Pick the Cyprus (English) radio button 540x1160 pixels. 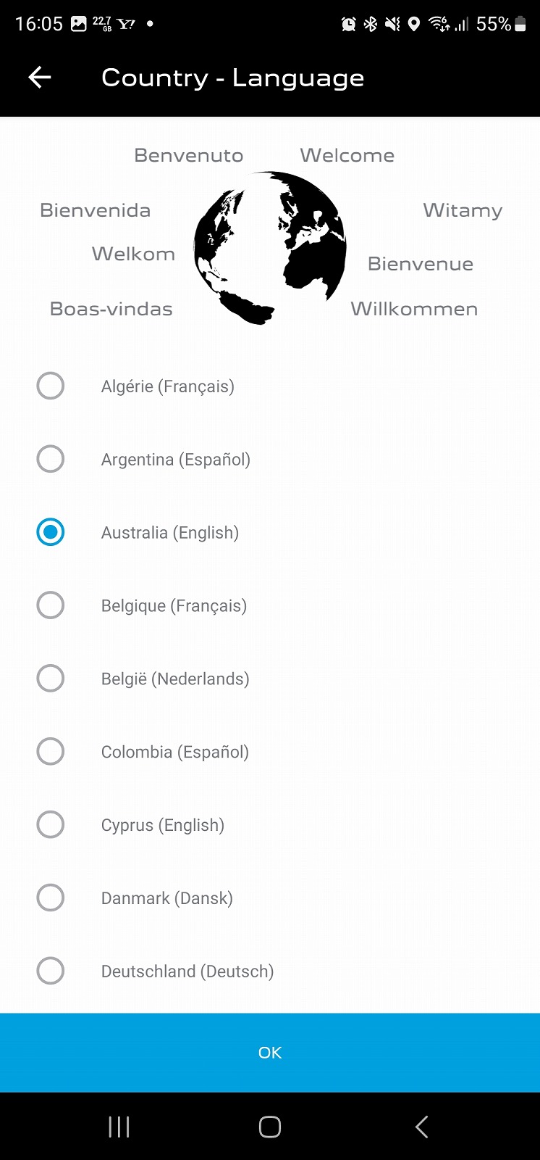click(51, 825)
